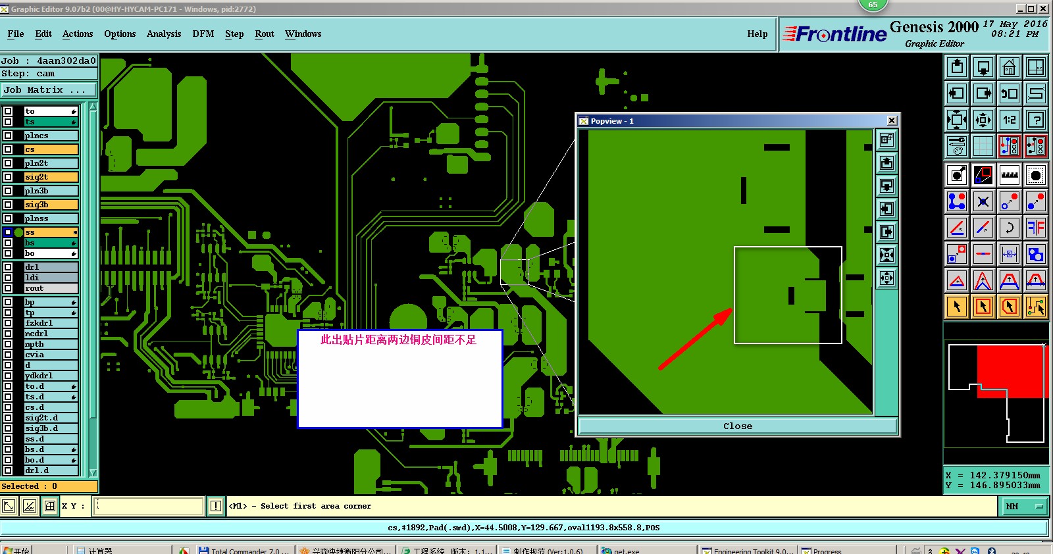Open the wrench and palette settings icon

957,146
